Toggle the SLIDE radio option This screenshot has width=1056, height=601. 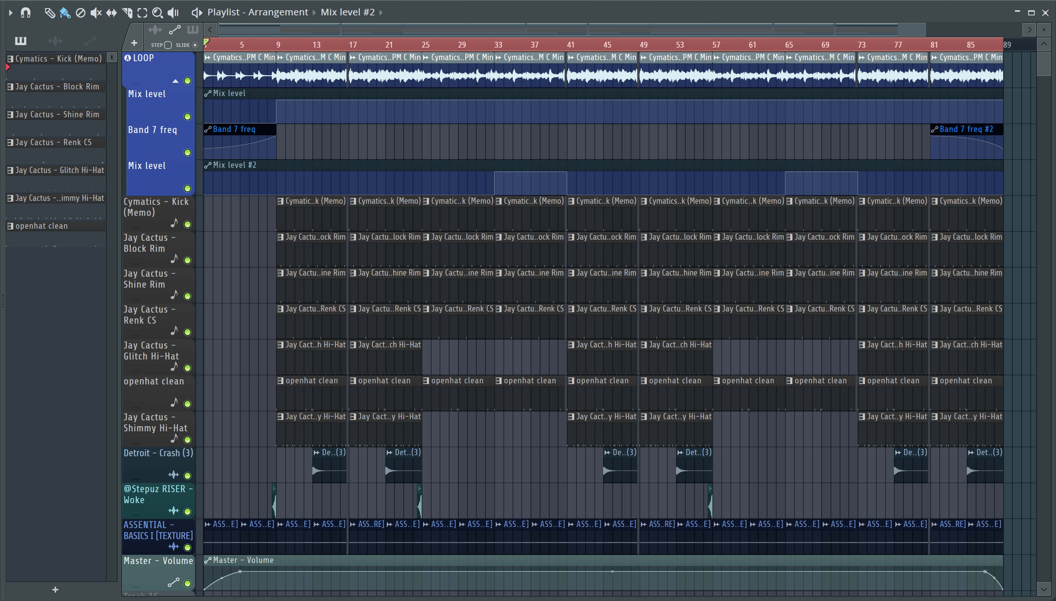pyautogui.click(x=195, y=45)
